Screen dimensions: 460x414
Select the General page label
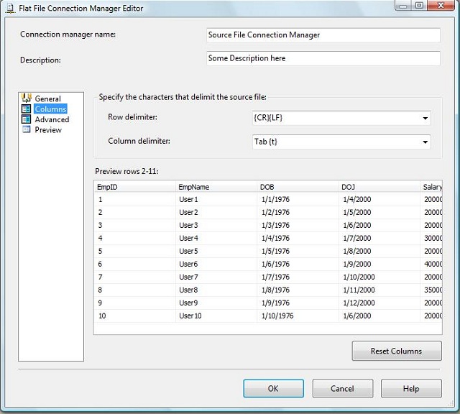(x=47, y=99)
